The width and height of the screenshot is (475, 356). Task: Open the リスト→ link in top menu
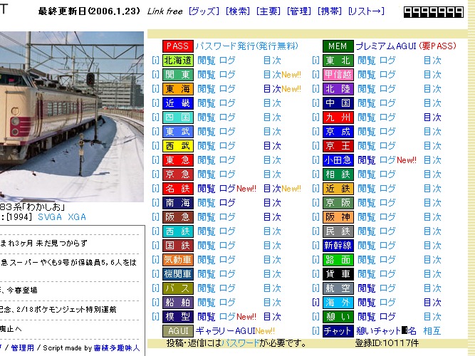click(x=366, y=11)
